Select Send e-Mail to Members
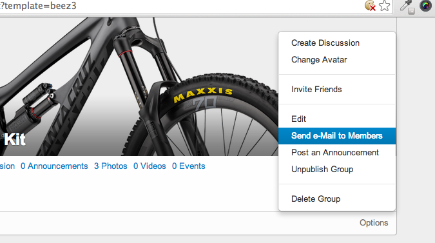Screen dimensions: 435x243 tap(337, 136)
